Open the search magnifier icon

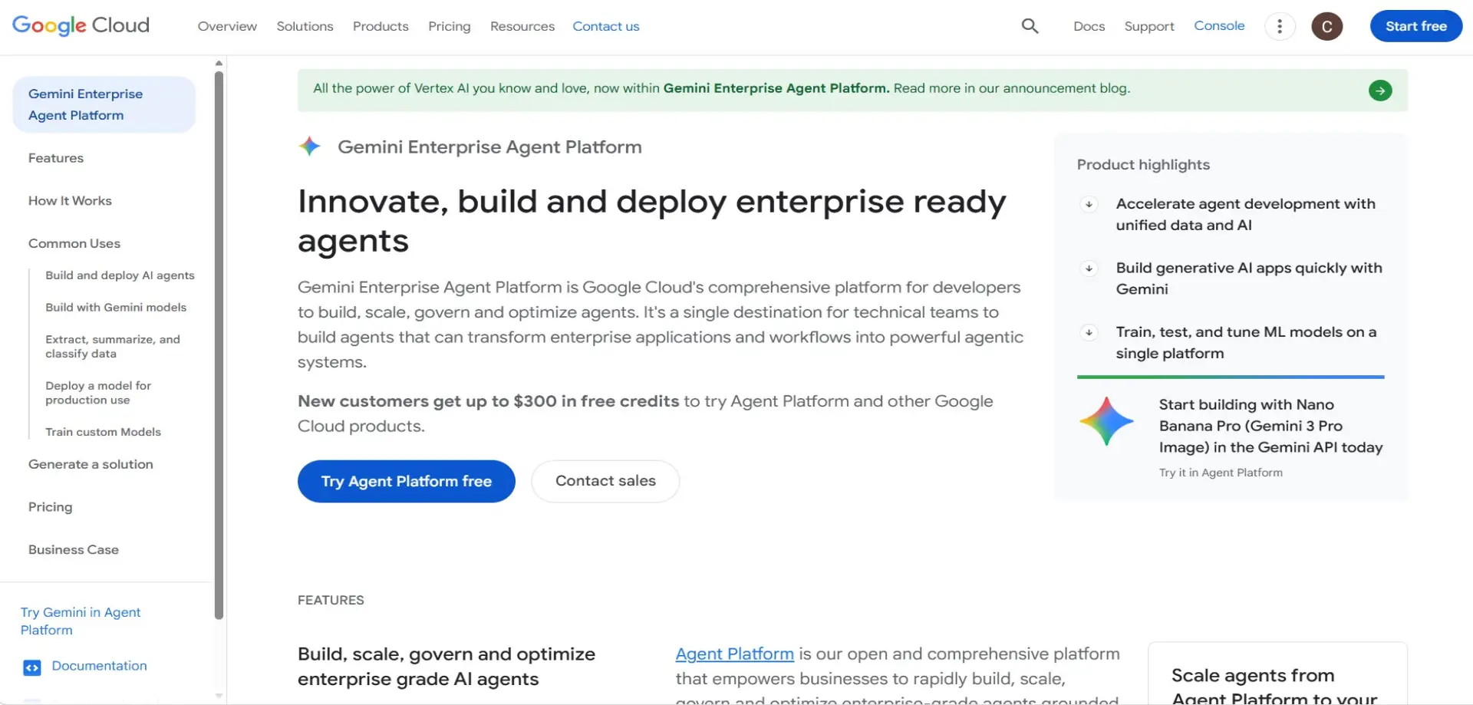click(1030, 26)
